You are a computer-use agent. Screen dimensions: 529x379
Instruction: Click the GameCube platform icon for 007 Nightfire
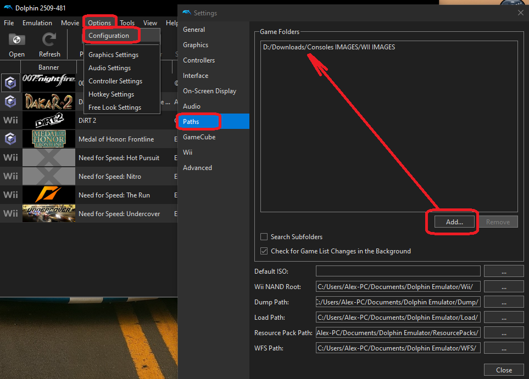[x=10, y=83]
